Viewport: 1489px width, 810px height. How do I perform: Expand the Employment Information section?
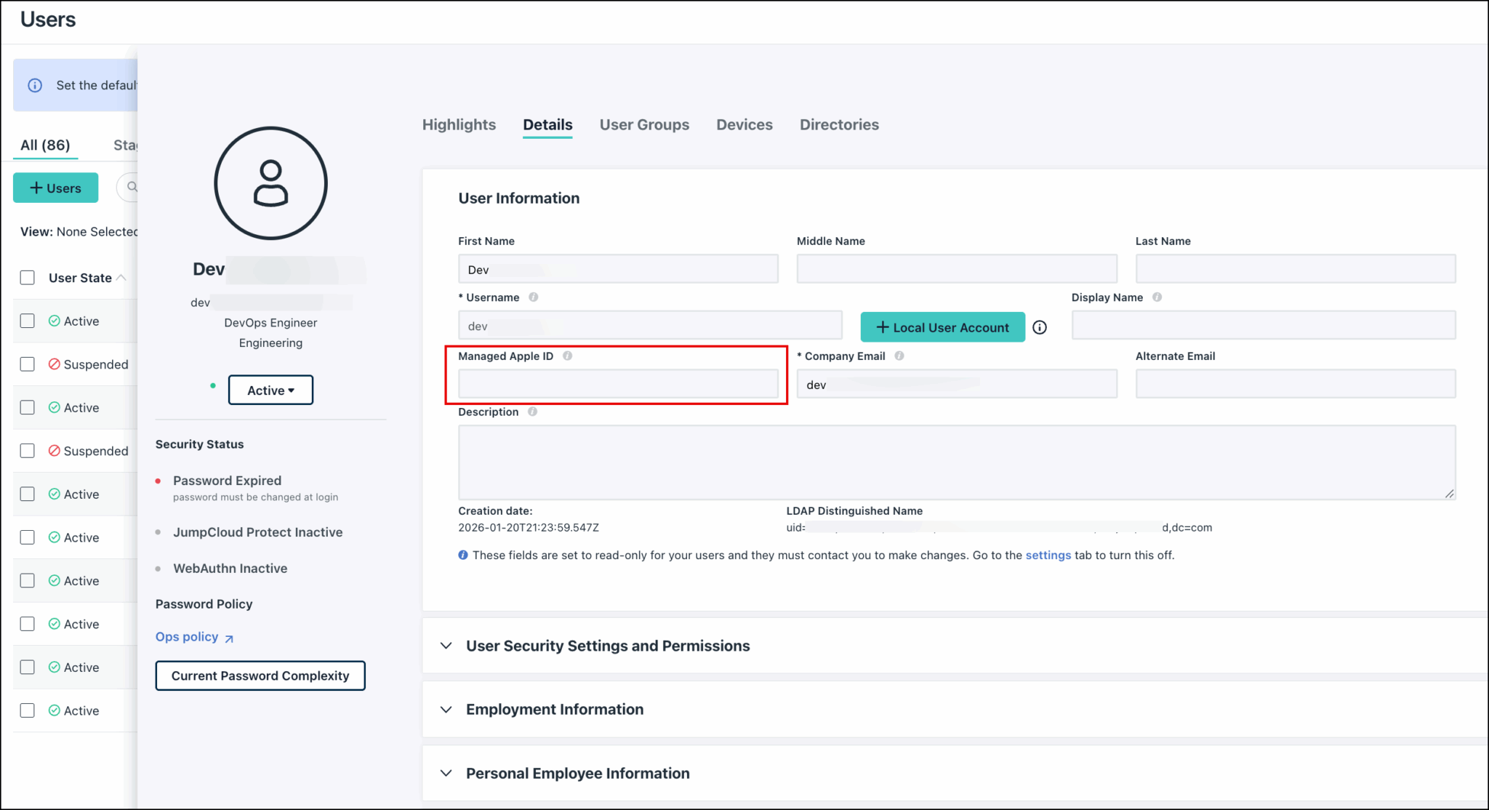pos(446,710)
